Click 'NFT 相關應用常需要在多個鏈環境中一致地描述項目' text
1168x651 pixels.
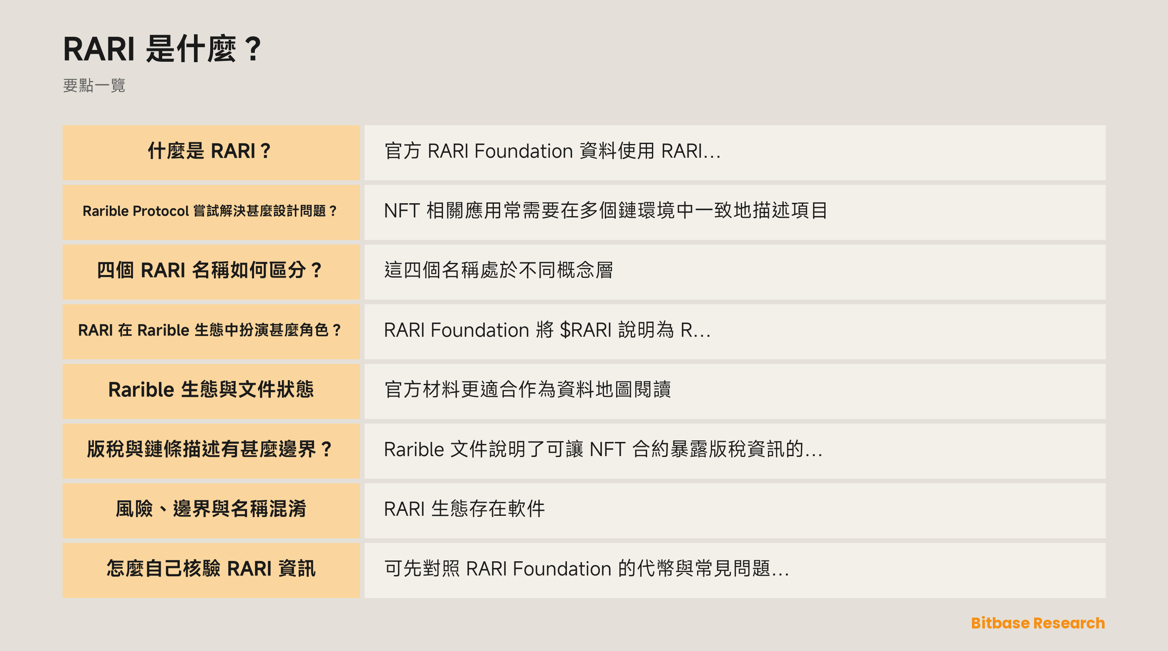point(606,211)
